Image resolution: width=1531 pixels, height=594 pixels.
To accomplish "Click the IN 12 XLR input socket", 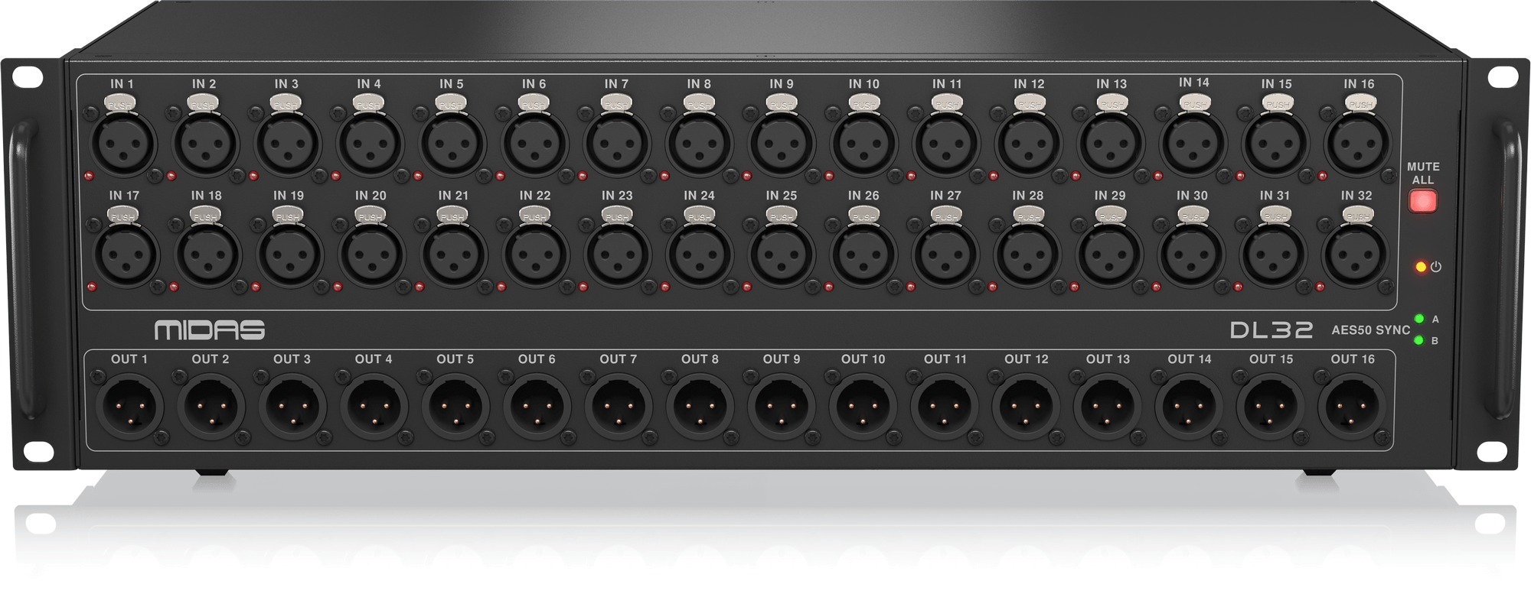I will 1029,143.
